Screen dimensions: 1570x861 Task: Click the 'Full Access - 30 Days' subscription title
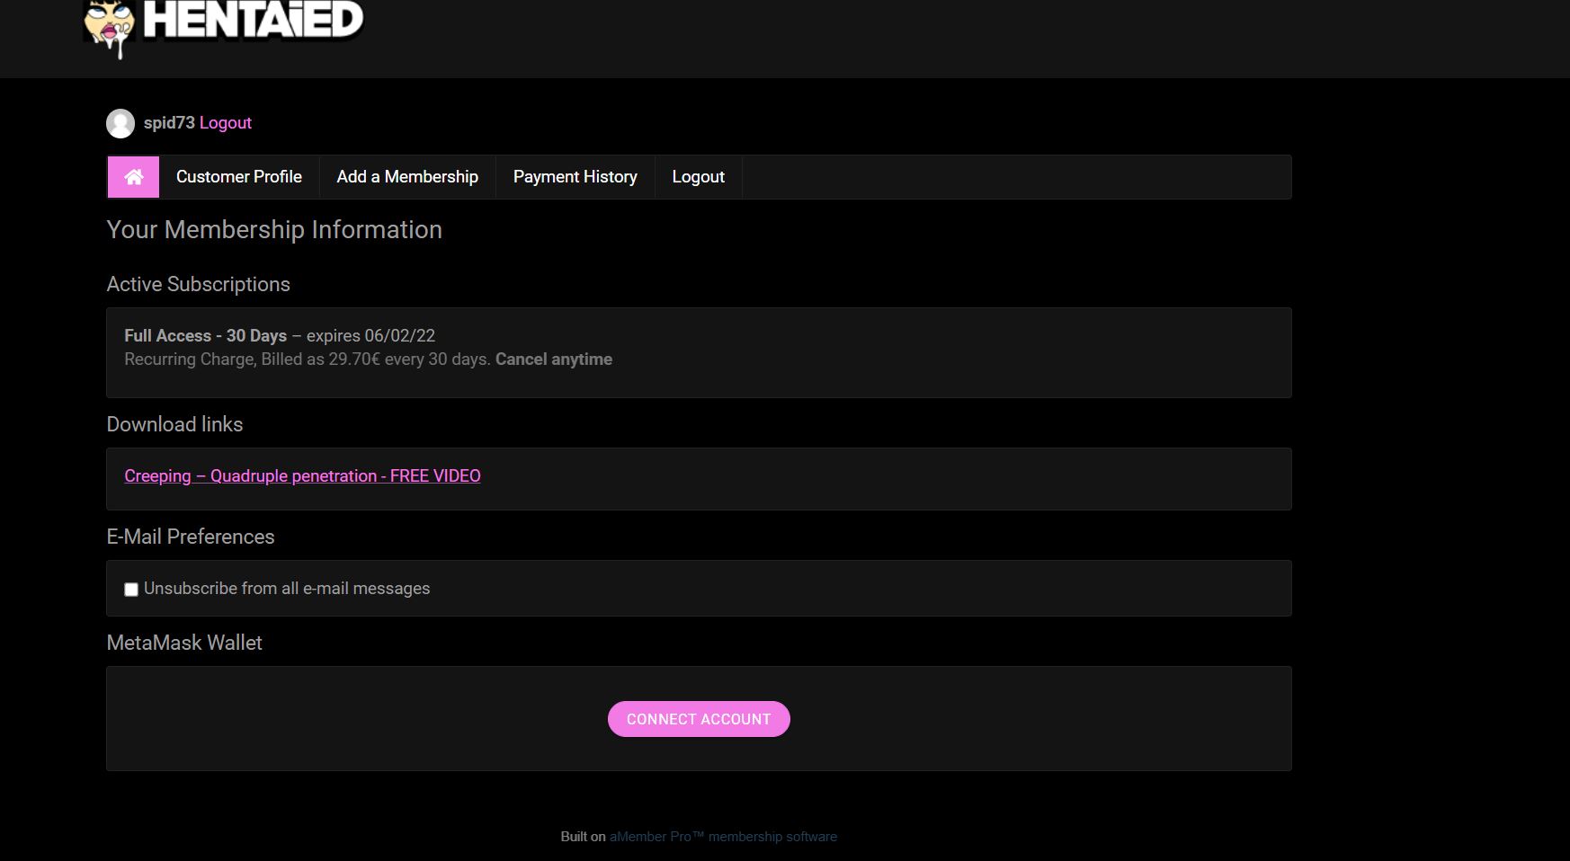(205, 336)
